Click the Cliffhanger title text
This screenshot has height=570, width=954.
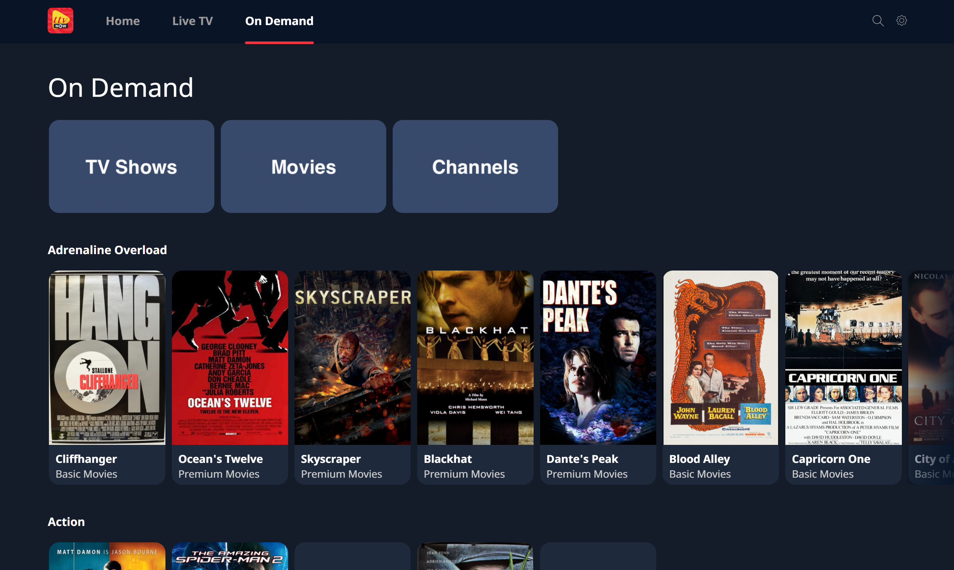(86, 459)
